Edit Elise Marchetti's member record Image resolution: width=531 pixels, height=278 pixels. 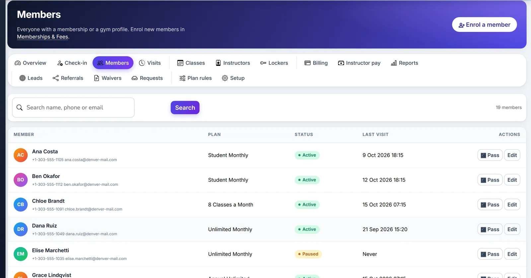coord(512,254)
